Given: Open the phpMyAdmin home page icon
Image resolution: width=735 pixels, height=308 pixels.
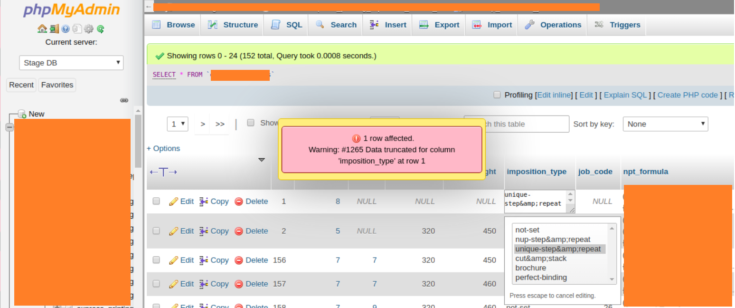Looking at the screenshot, I should click(x=42, y=29).
